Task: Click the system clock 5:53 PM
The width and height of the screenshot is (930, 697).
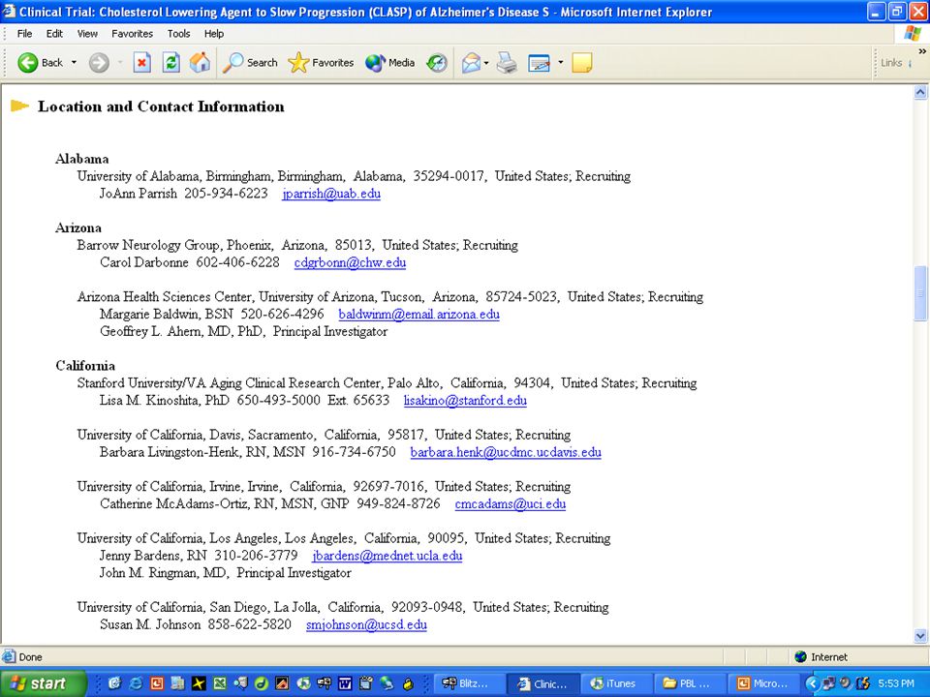Action: coord(896,683)
